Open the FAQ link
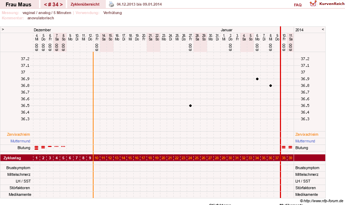Screen dimensions: 345x205 coord(298,5)
